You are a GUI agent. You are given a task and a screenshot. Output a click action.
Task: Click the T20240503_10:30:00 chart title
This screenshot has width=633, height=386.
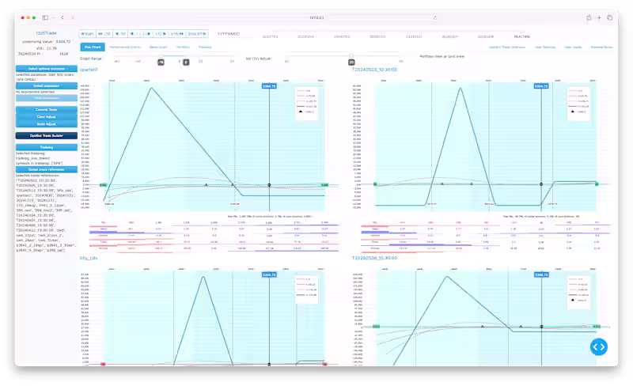click(x=374, y=70)
